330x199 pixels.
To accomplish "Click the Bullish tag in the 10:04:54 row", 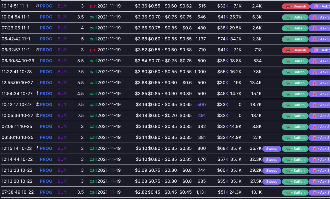I will [x=295, y=17].
